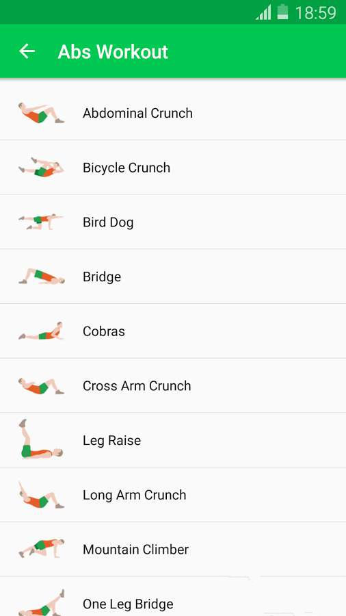Image resolution: width=346 pixels, height=616 pixels.
Task: Choose the Cobras pose icon
Action: (41, 331)
